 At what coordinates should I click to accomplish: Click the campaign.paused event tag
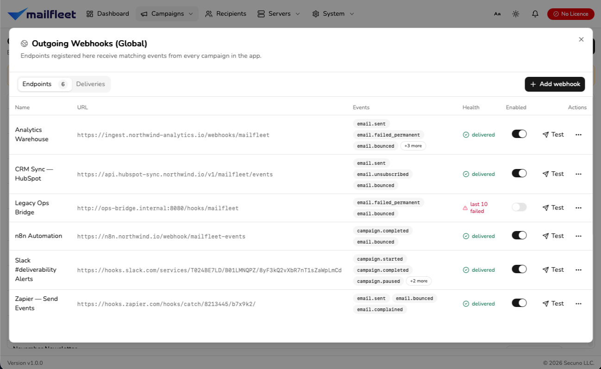[378, 281]
